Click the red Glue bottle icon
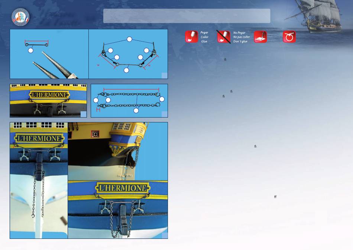The height and width of the screenshot is (250, 353). 191,37
